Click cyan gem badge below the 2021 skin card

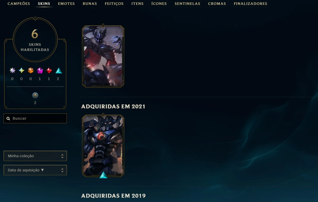point(103,175)
